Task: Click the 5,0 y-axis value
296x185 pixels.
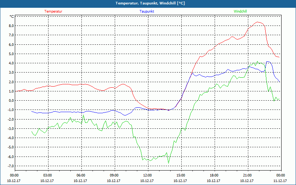Action: pos(11,54)
